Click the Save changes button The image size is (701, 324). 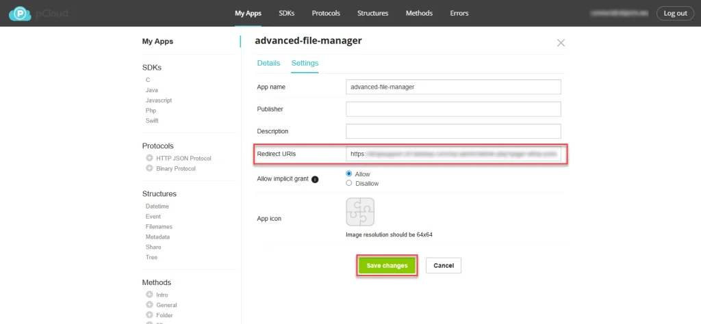387,265
